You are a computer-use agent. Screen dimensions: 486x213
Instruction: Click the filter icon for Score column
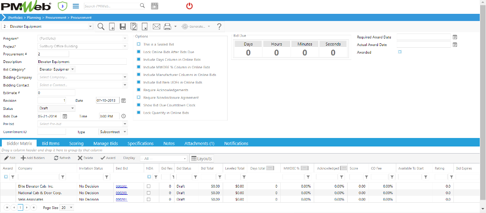pos(366,177)
